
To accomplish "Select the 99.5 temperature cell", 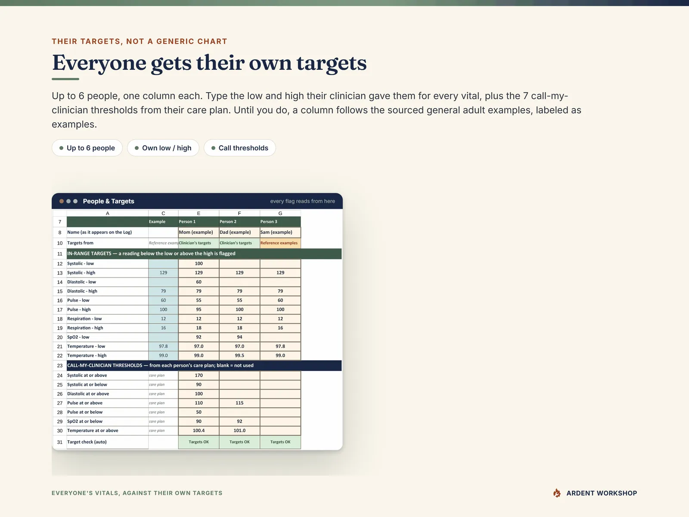I will (239, 355).
